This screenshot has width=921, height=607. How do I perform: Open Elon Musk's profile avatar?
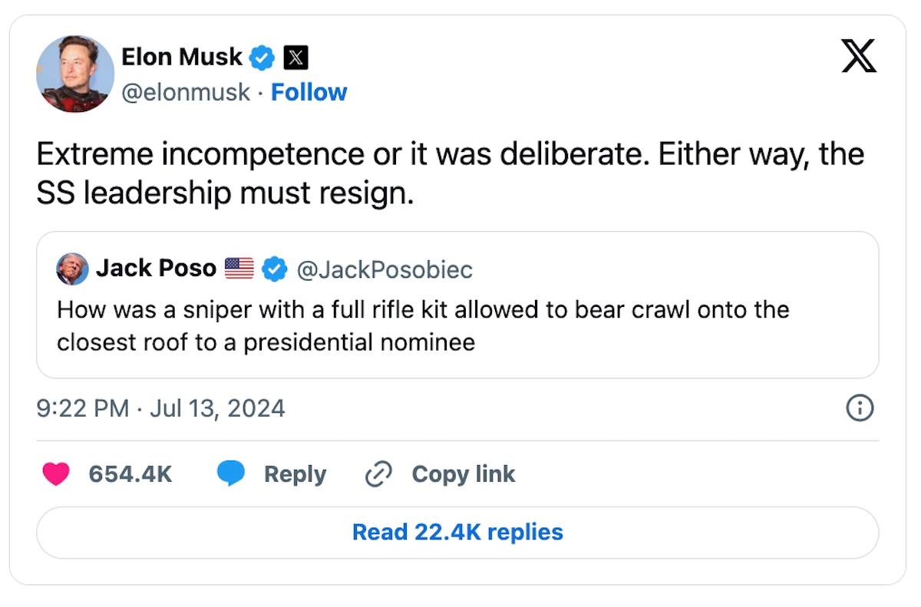(x=75, y=74)
